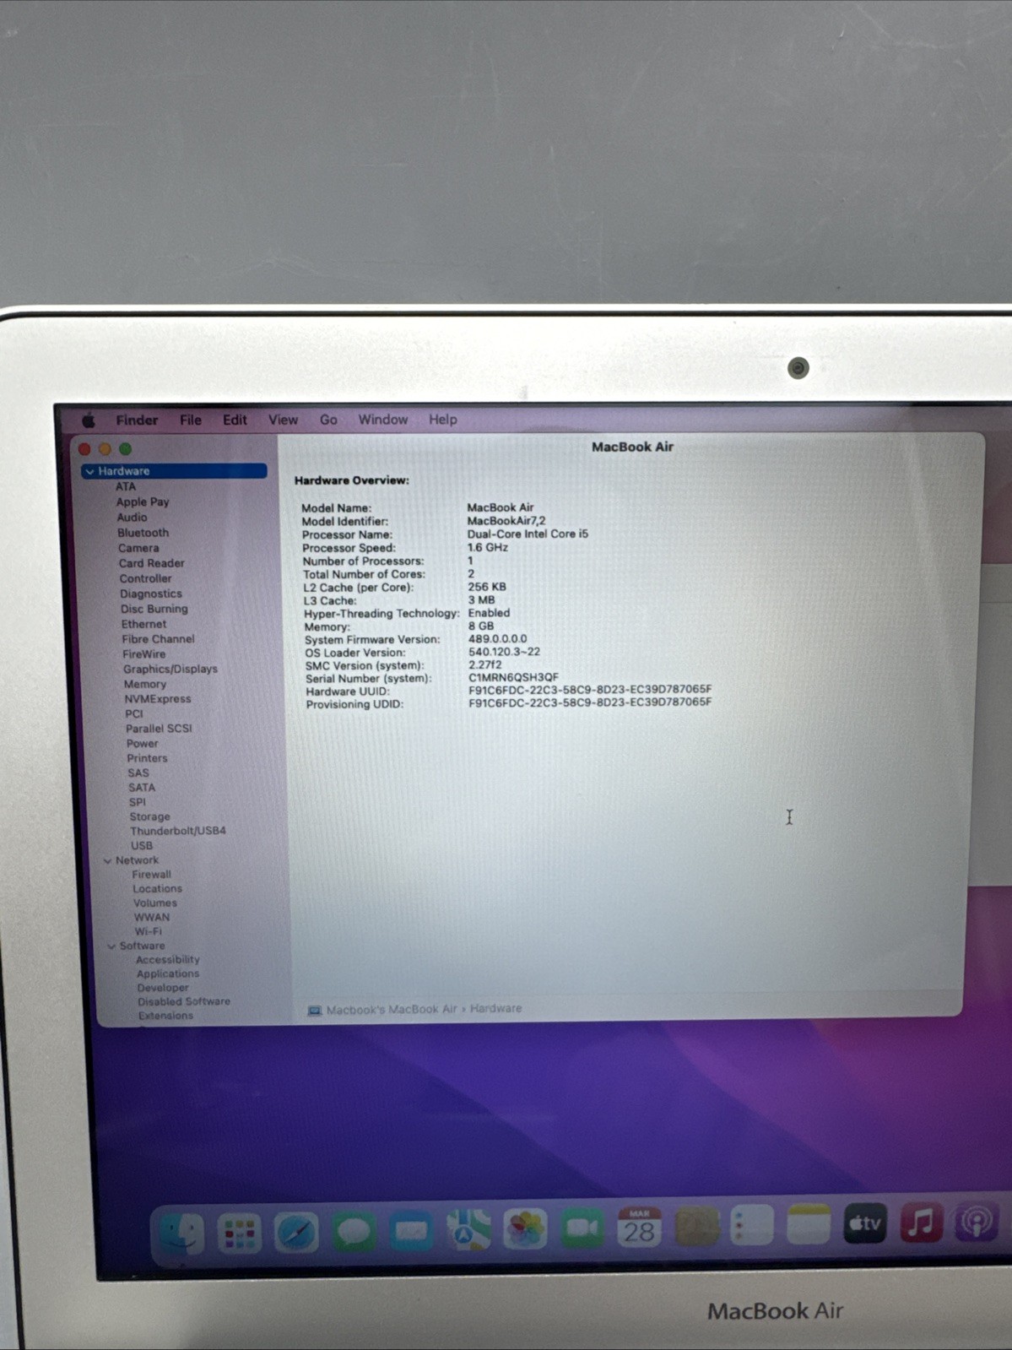Launch Safari from the dock

pyautogui.click(x=296, y=1233)
